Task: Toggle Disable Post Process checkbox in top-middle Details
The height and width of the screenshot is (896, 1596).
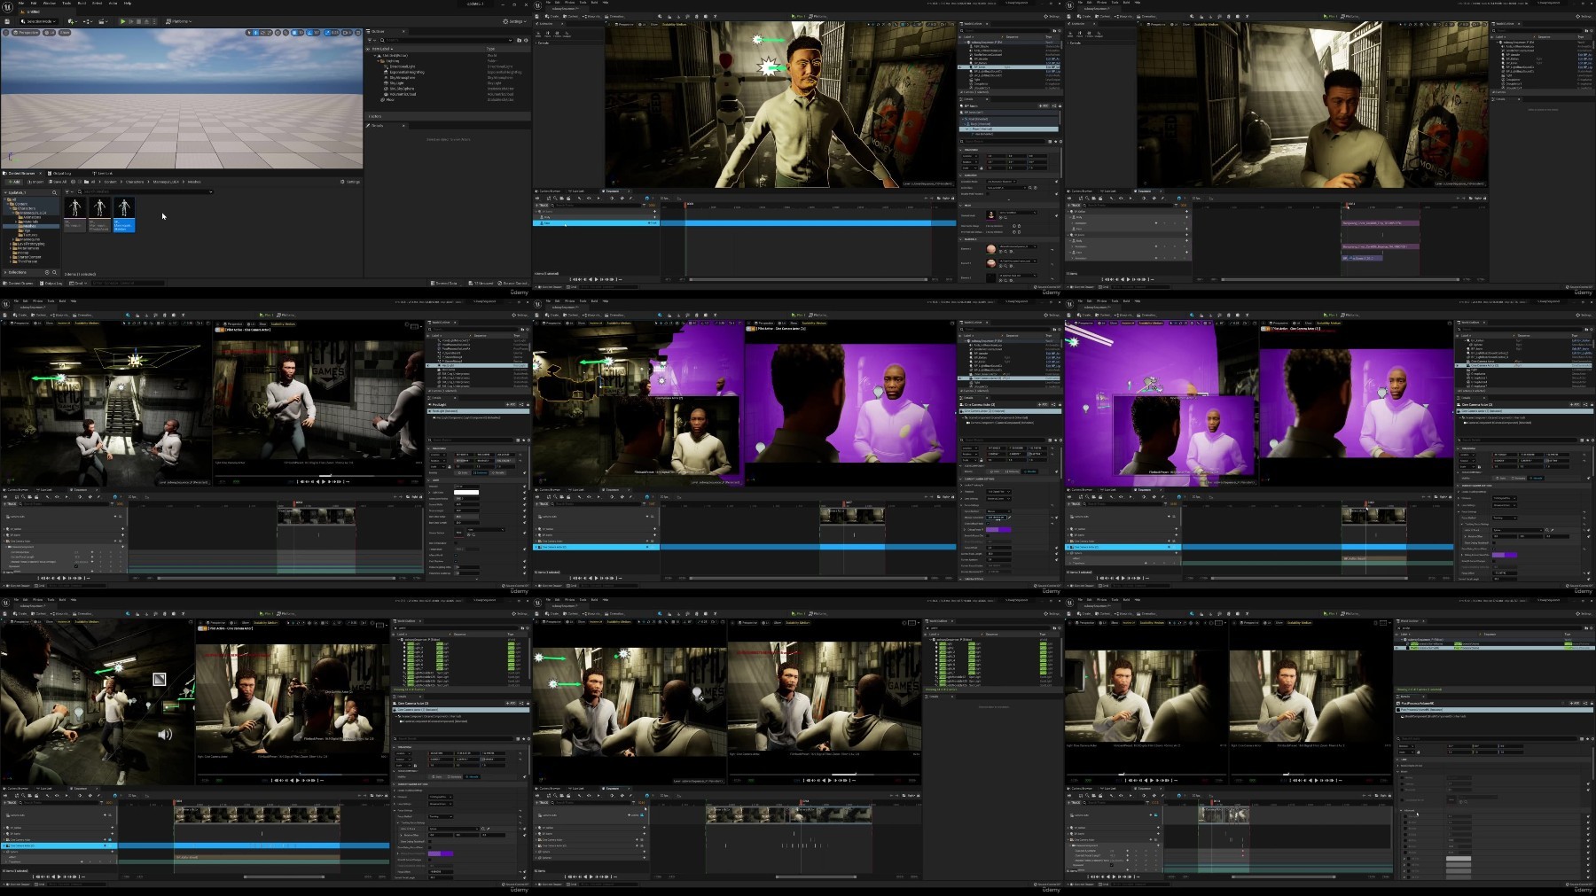Action: pyautogui.click(x=988, y=193)
